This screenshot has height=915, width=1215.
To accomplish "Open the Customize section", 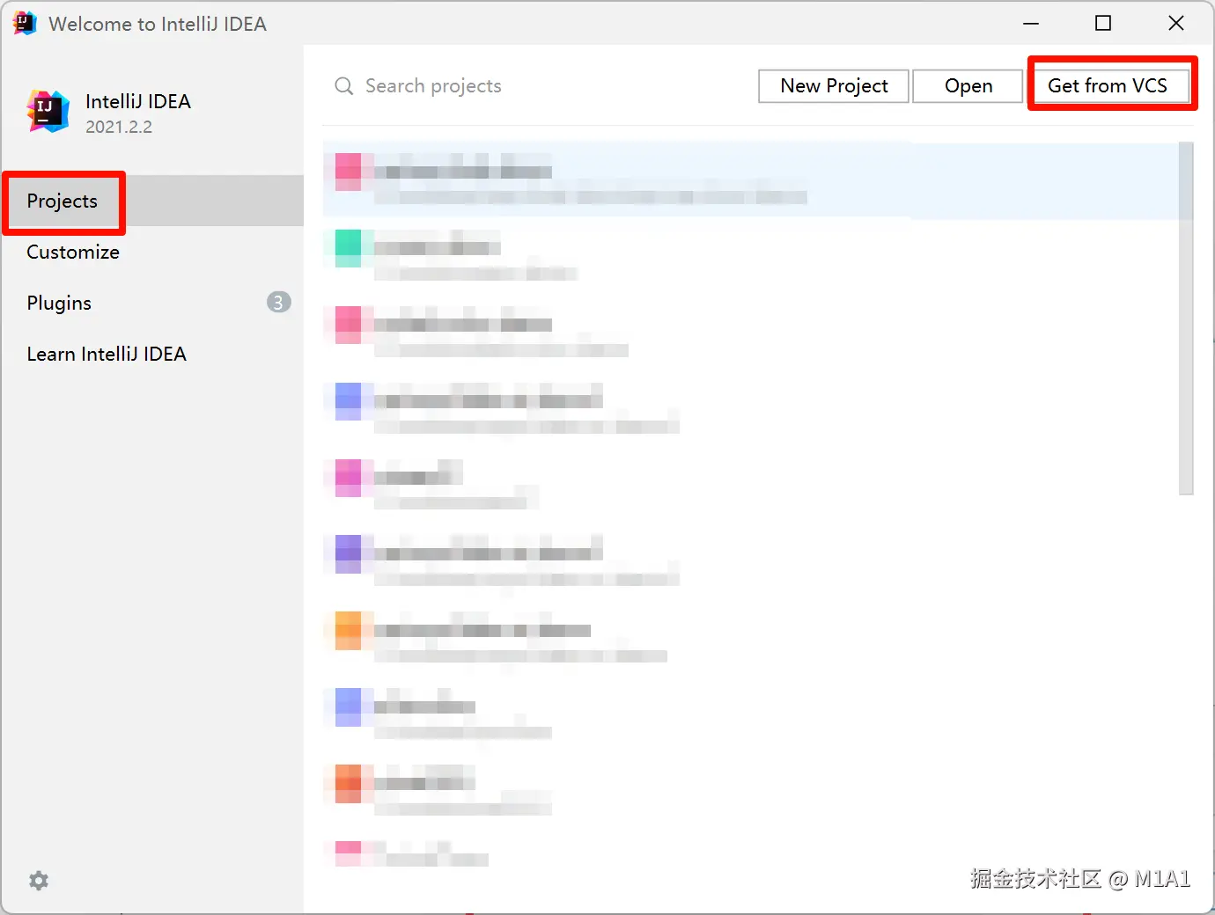I will click(x=152, y=252).
